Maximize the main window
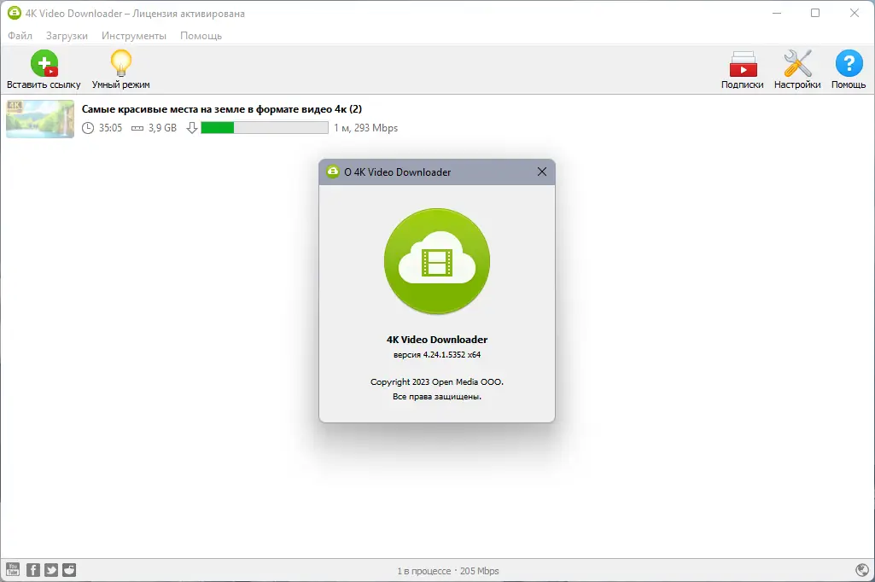Screen dimensions: 875x582 pos(815,13)
